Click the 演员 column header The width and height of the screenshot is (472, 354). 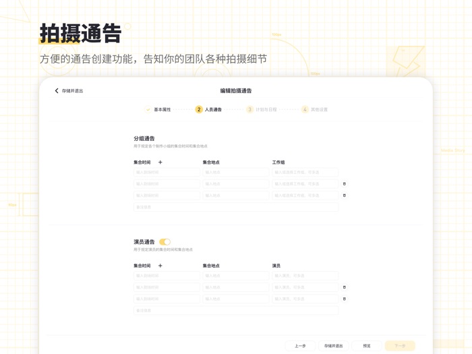[276, 266]
